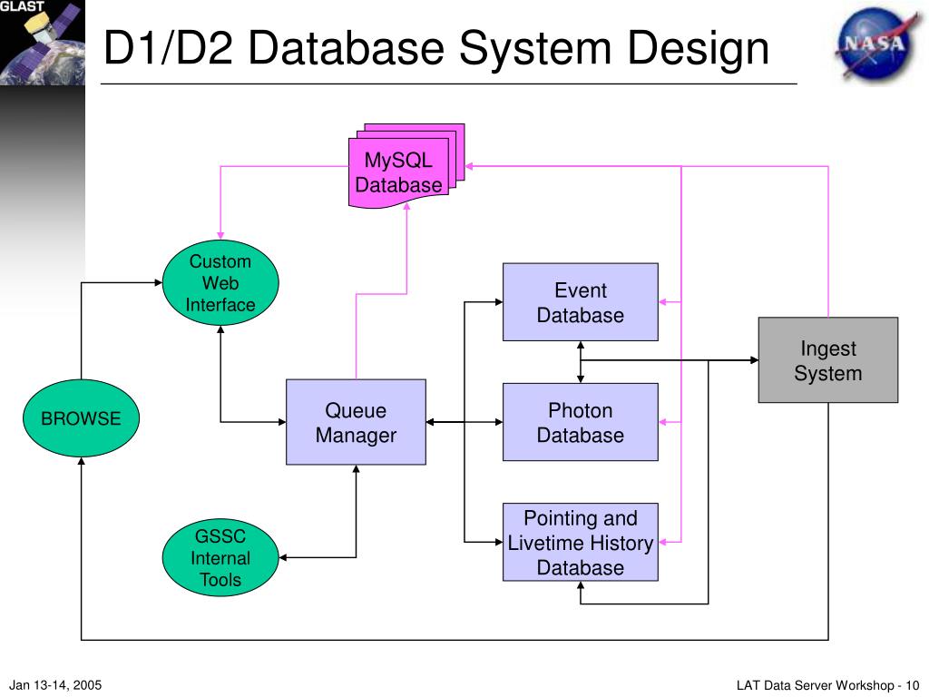Select the Queue Manager box
Screen dimensions: 929x697
click(x=356, y=422)
